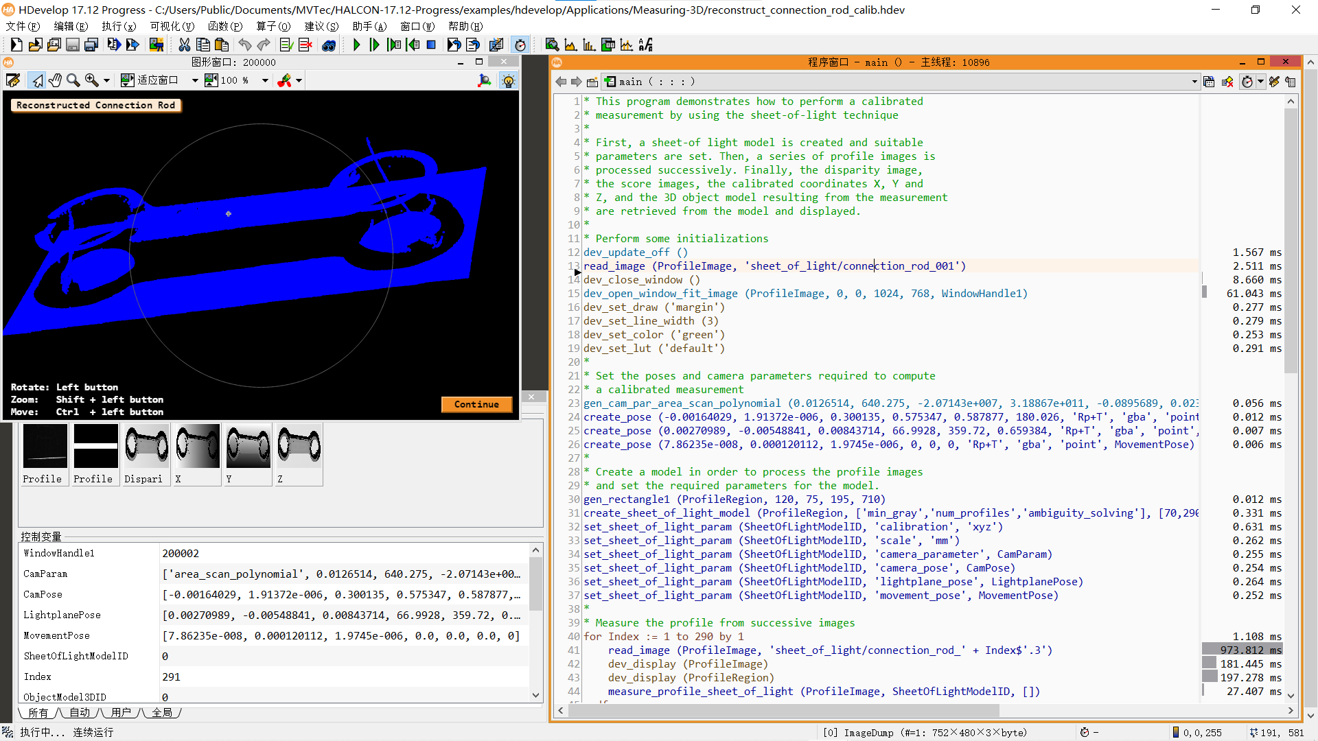Click the magnifier zoom tool in graphics window
Viewport: 1318px width, 741px height.
pyautogui.click(x=73, y=80)
